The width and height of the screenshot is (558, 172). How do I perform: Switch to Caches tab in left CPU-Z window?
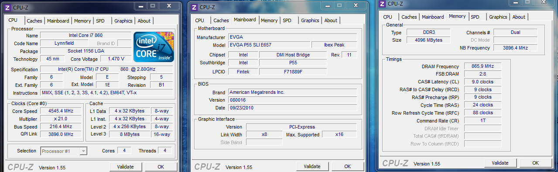(x=34, y=21)
